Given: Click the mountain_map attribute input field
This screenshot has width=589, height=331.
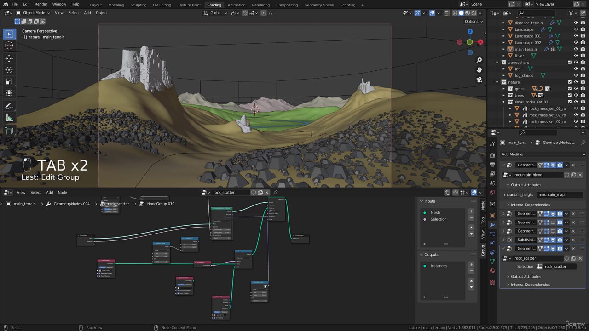Looking at the screenshot, I should 560,195.
